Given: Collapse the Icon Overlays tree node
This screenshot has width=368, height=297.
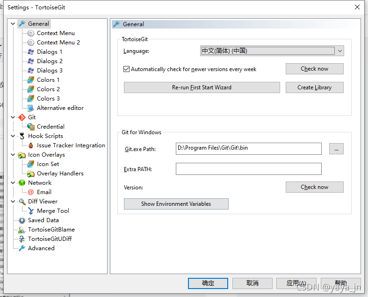Looking at the screenshot, I should pyautogui.click(x=13, y=155).
